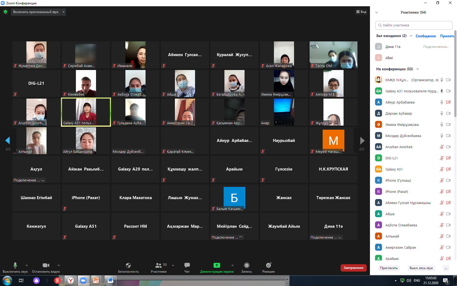457x286 pixels.
Task: Open the Security shield icon
Action: coord(128,265)
